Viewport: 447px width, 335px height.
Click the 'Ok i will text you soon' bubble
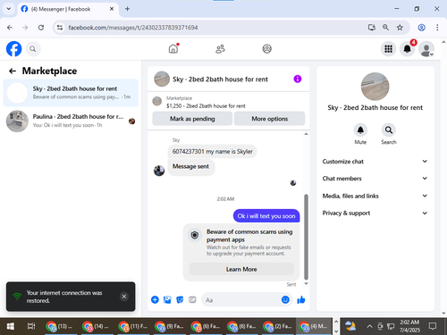[266, 216]
